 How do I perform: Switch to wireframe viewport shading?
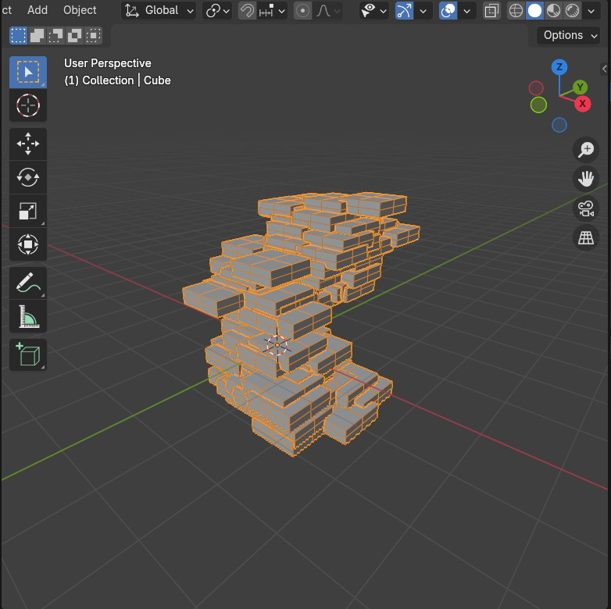click(516, 10)
